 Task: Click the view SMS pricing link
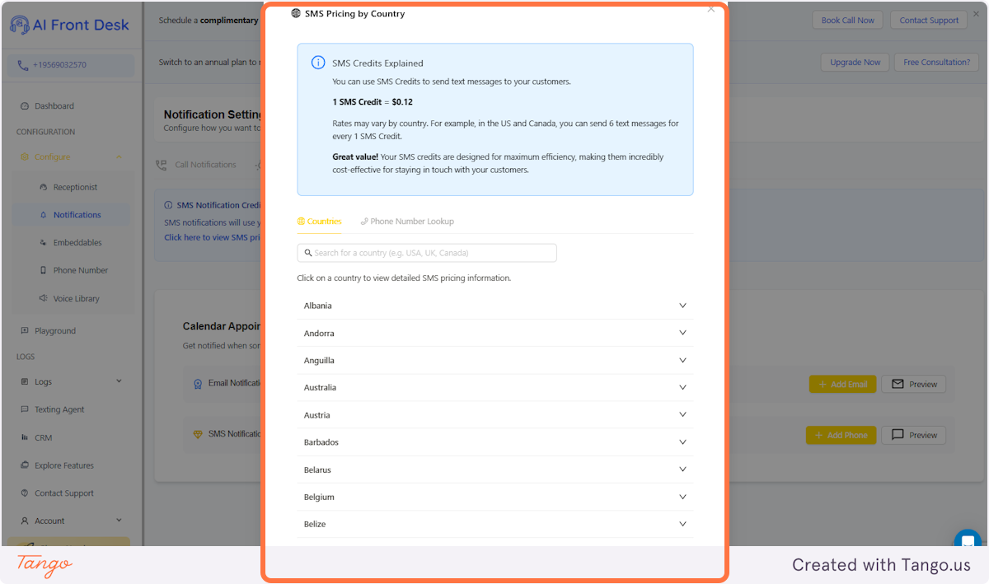[x=213, y=237]
